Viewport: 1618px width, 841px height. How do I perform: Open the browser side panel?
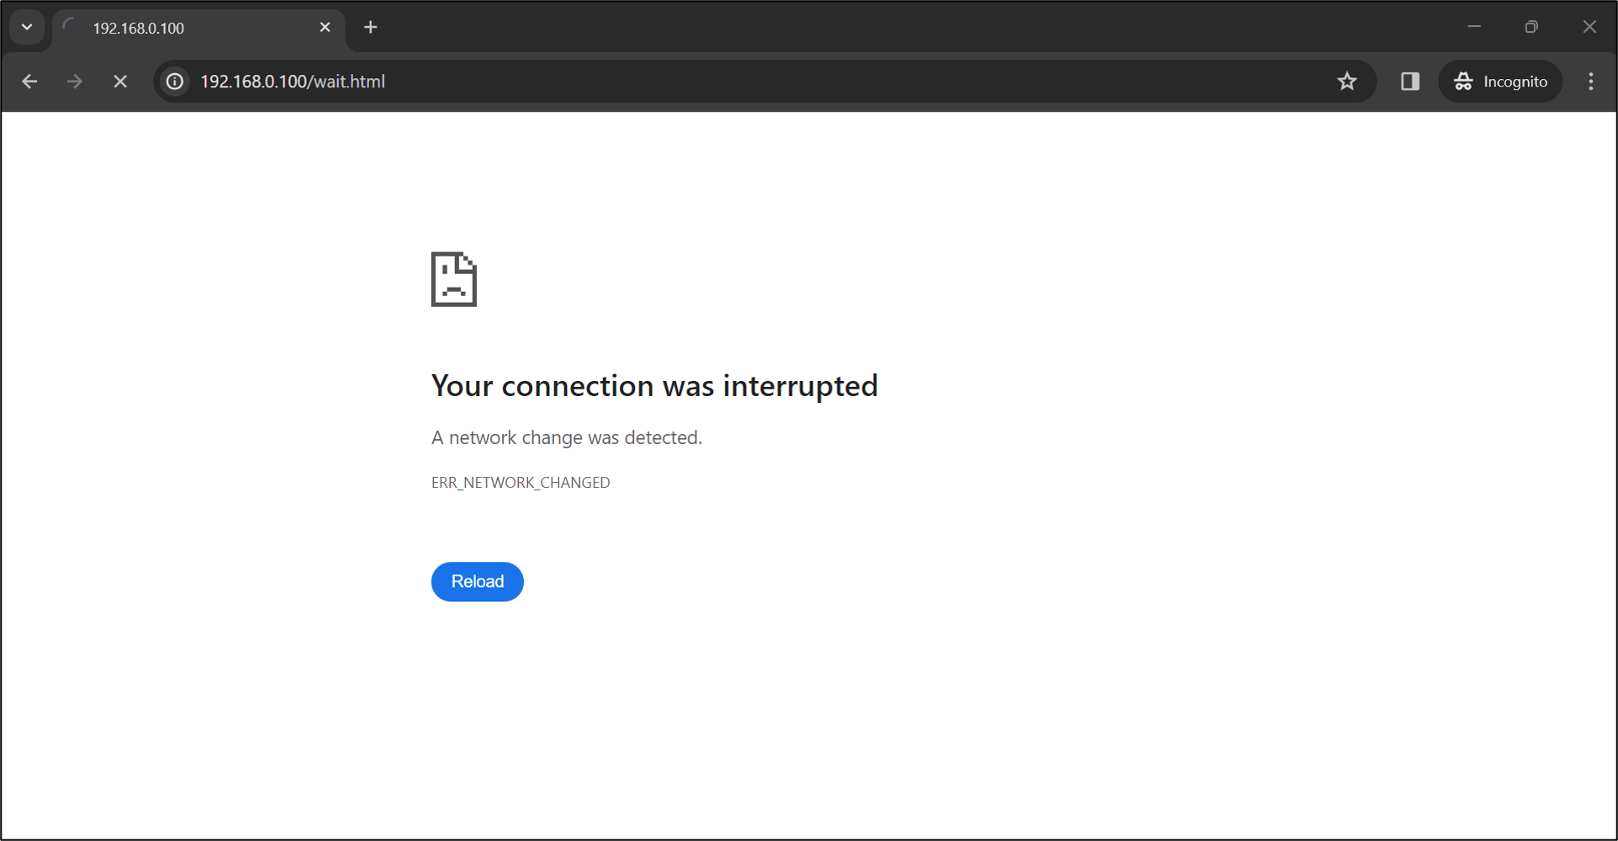coord(1410,82)
